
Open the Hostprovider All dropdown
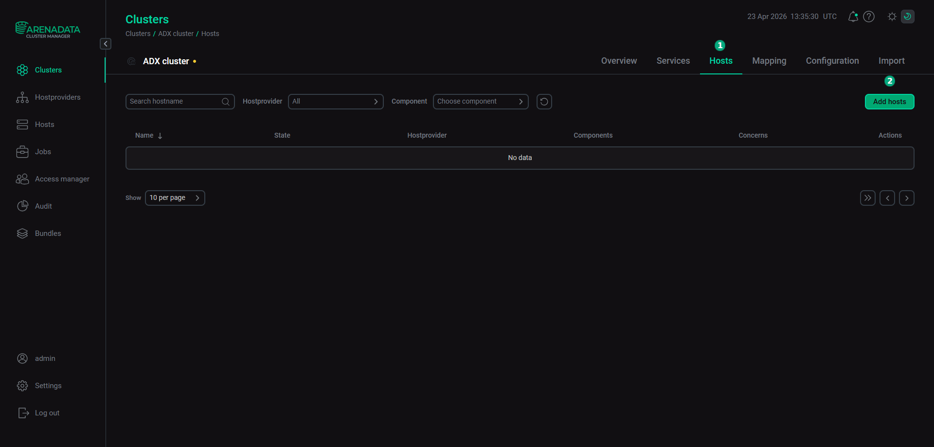click(x=336, y=102)
